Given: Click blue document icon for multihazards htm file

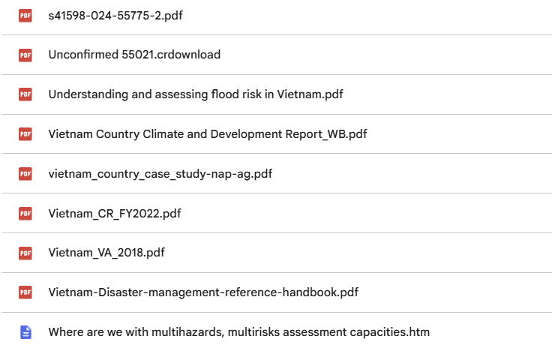Looking at the screenshot, I should coord(25,332).
